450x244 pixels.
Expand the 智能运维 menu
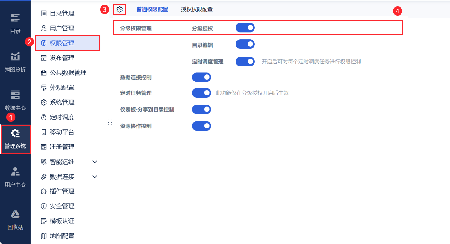64,162
